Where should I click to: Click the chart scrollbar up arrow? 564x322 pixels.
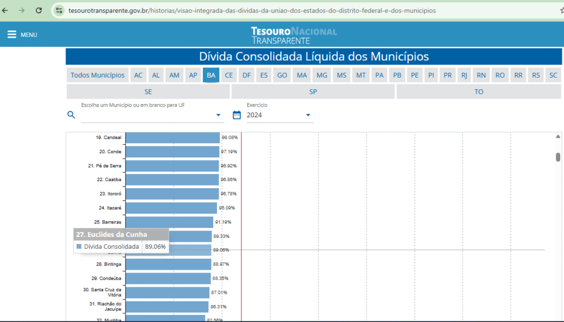(558, 137)
